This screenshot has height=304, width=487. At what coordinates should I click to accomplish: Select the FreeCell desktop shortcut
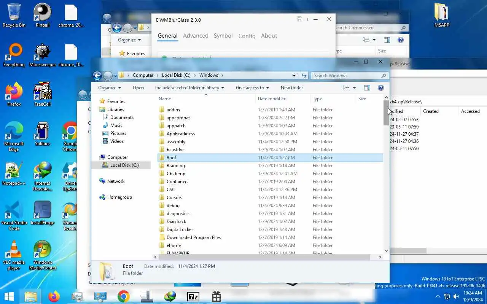coord(43,95)
